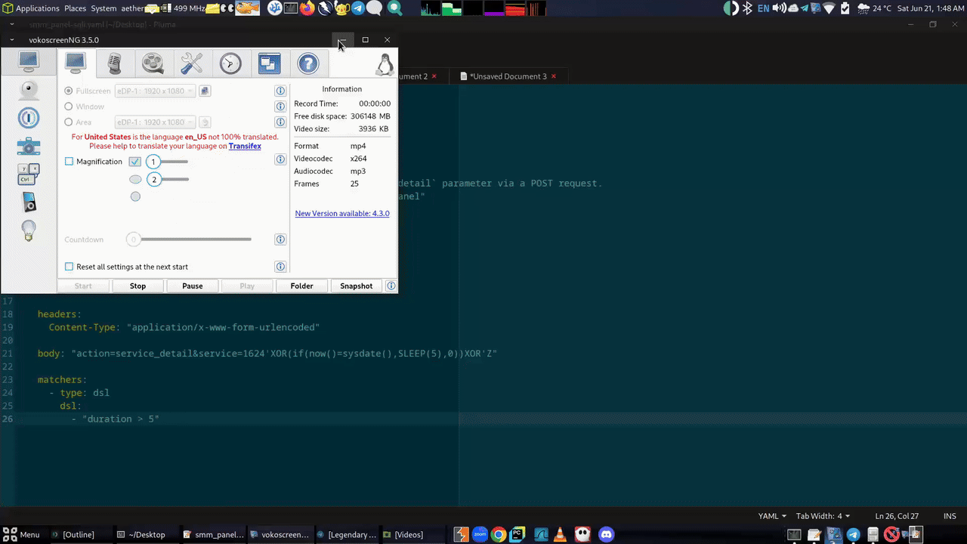Select the Area recording radio button
967x544 pixels.
pyautogui.click(x=69, y=122)
